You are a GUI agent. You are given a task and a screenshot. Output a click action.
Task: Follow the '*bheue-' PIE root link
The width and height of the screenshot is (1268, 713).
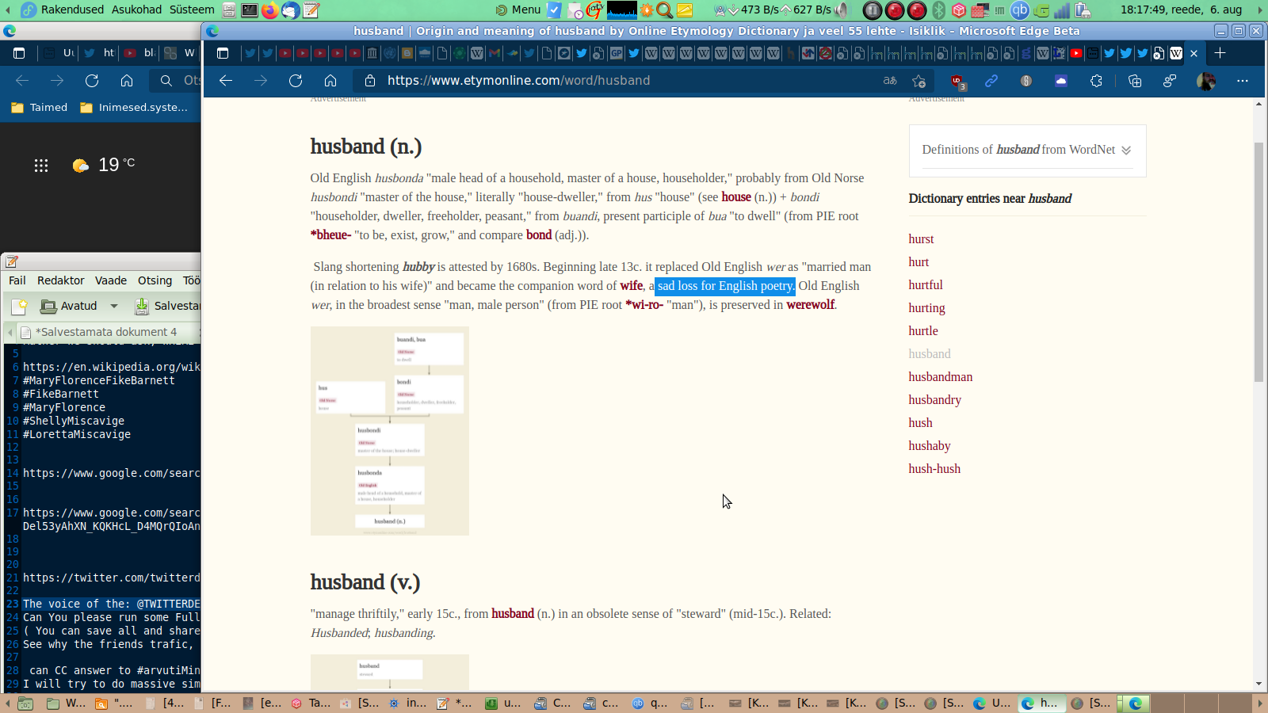330,235
